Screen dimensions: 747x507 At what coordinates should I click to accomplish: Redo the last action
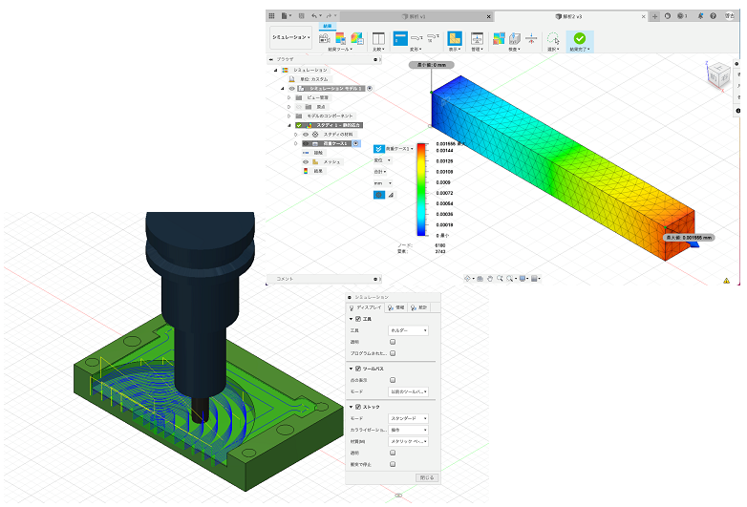(x=330, y=15)
